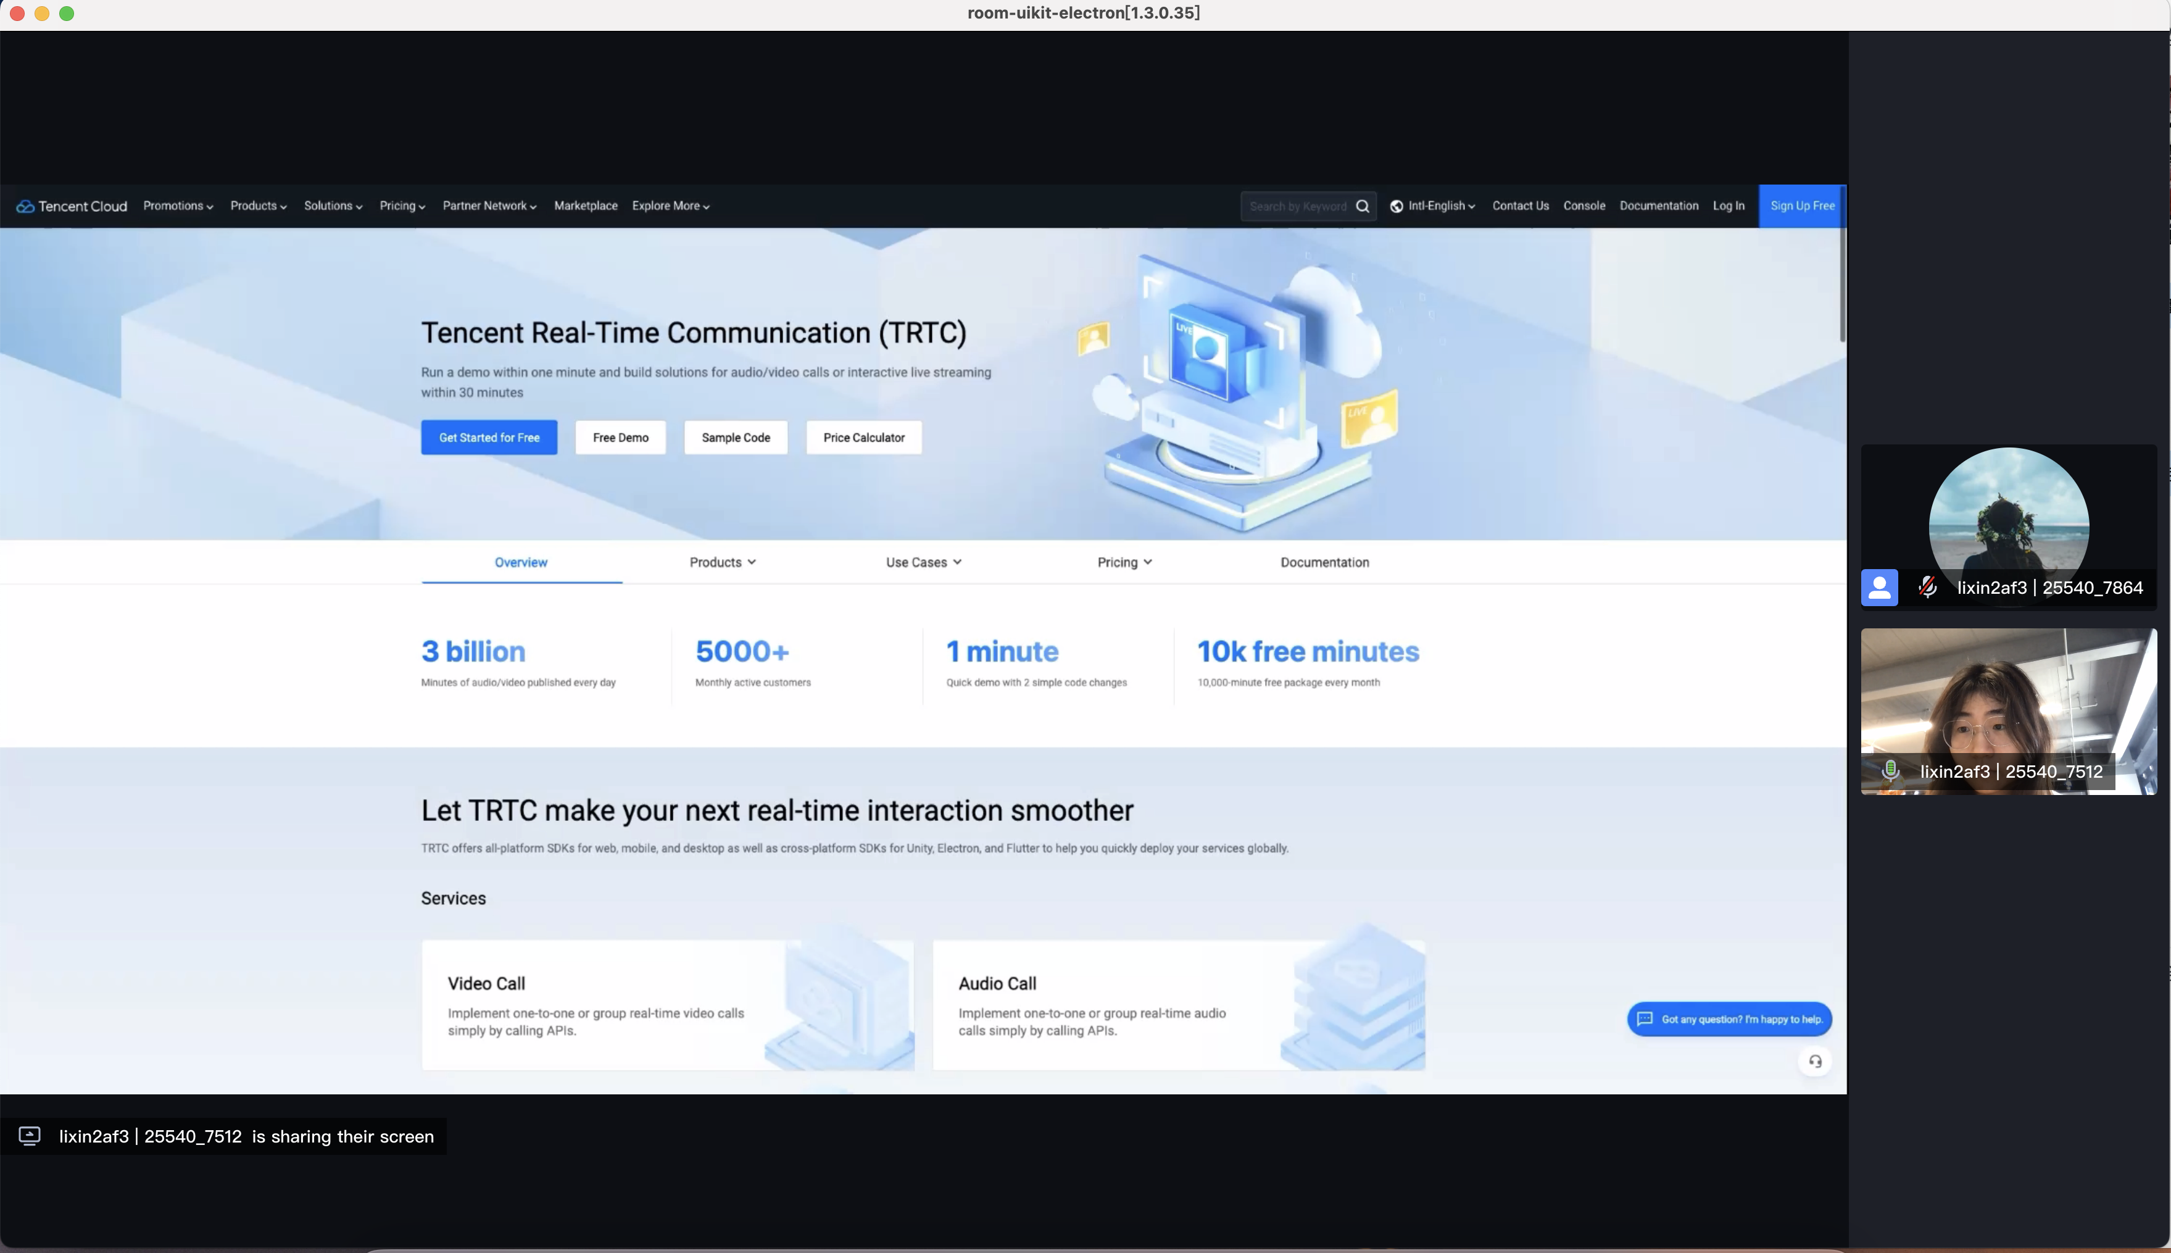Open the Marketplace menu item
This screenshot has height=1253, width=2171.
click(x=586, y=206)
